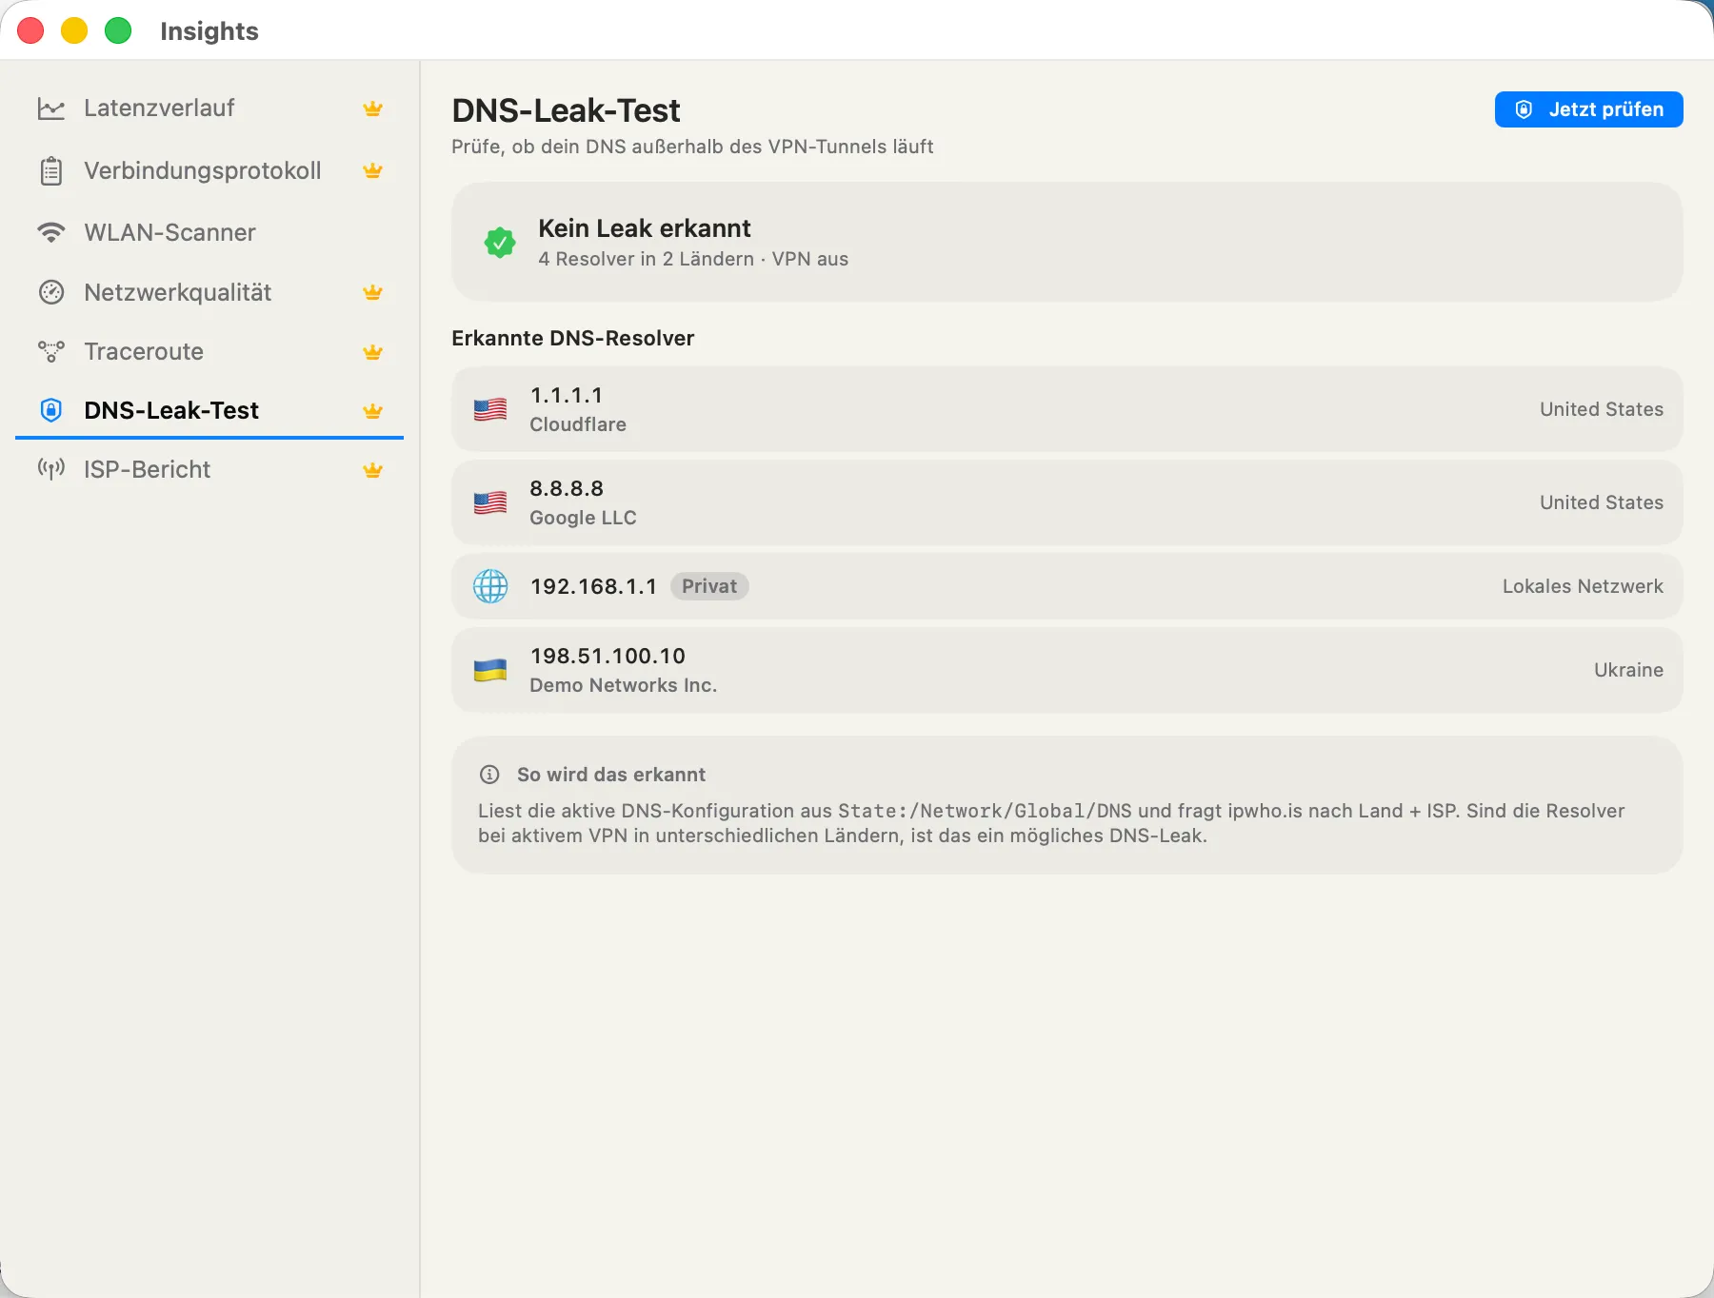Click the crown icon beside ISP-Bericht
1714x1298 pixels.
373,470
